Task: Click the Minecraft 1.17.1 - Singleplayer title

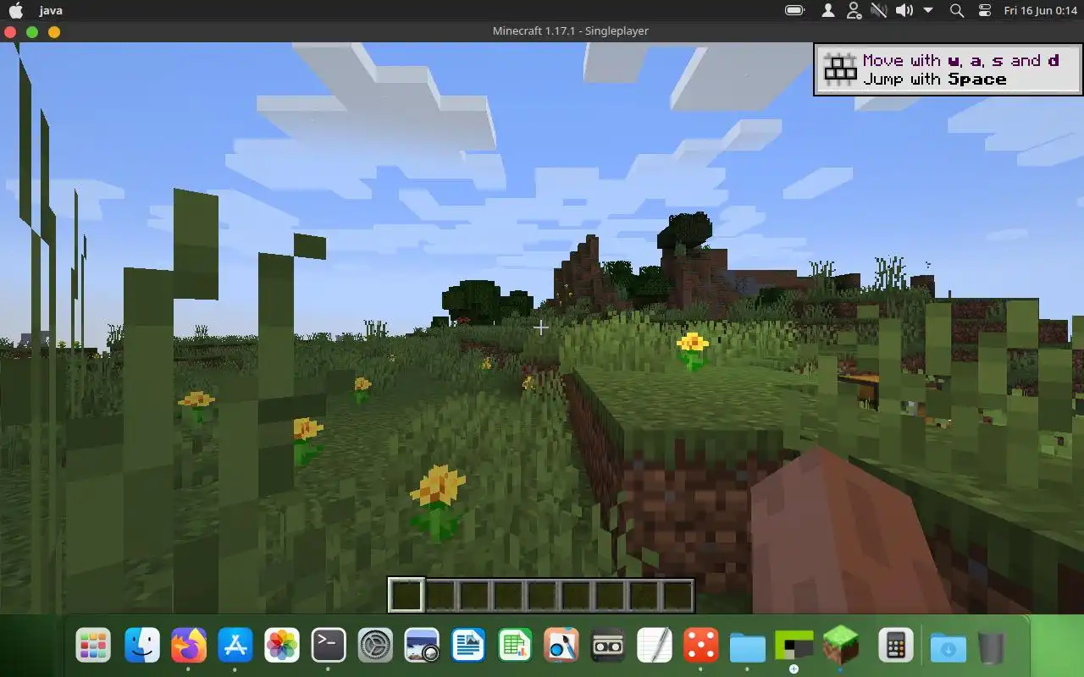Action: (571, 31)
